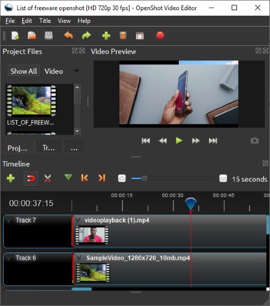Expand more filters with the double chevron

click(76, 70)
